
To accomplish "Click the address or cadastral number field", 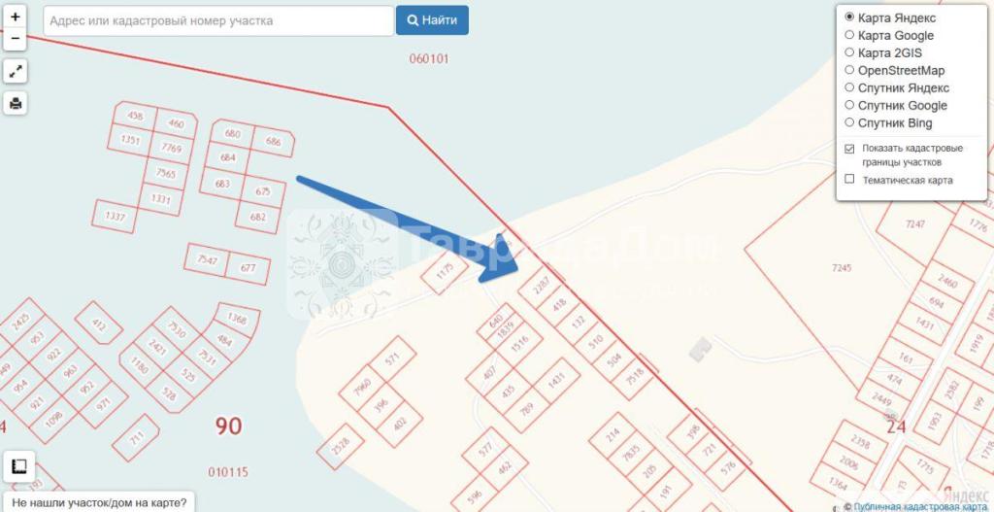I will [218, 20].
